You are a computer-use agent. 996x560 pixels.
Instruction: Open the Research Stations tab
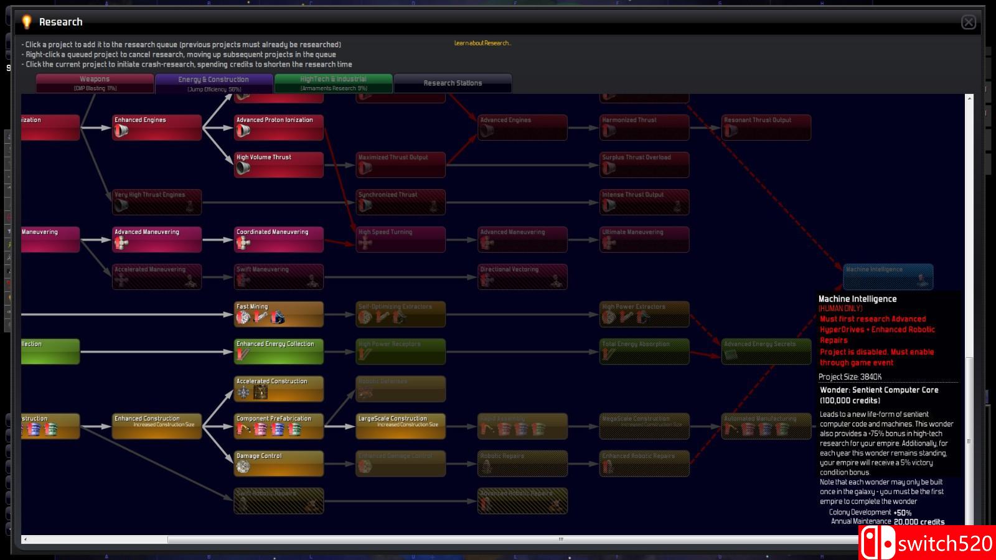point(453,83)
